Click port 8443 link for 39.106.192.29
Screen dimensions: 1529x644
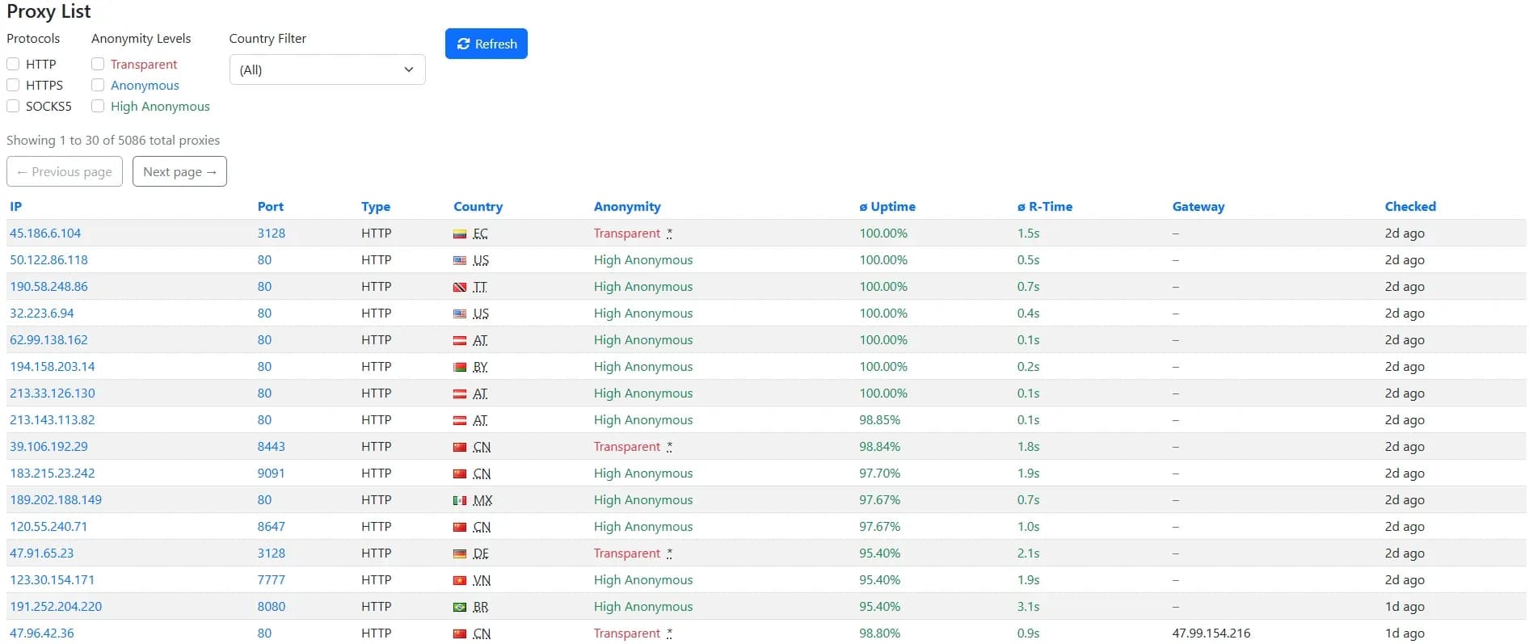(x=271, y=446)
